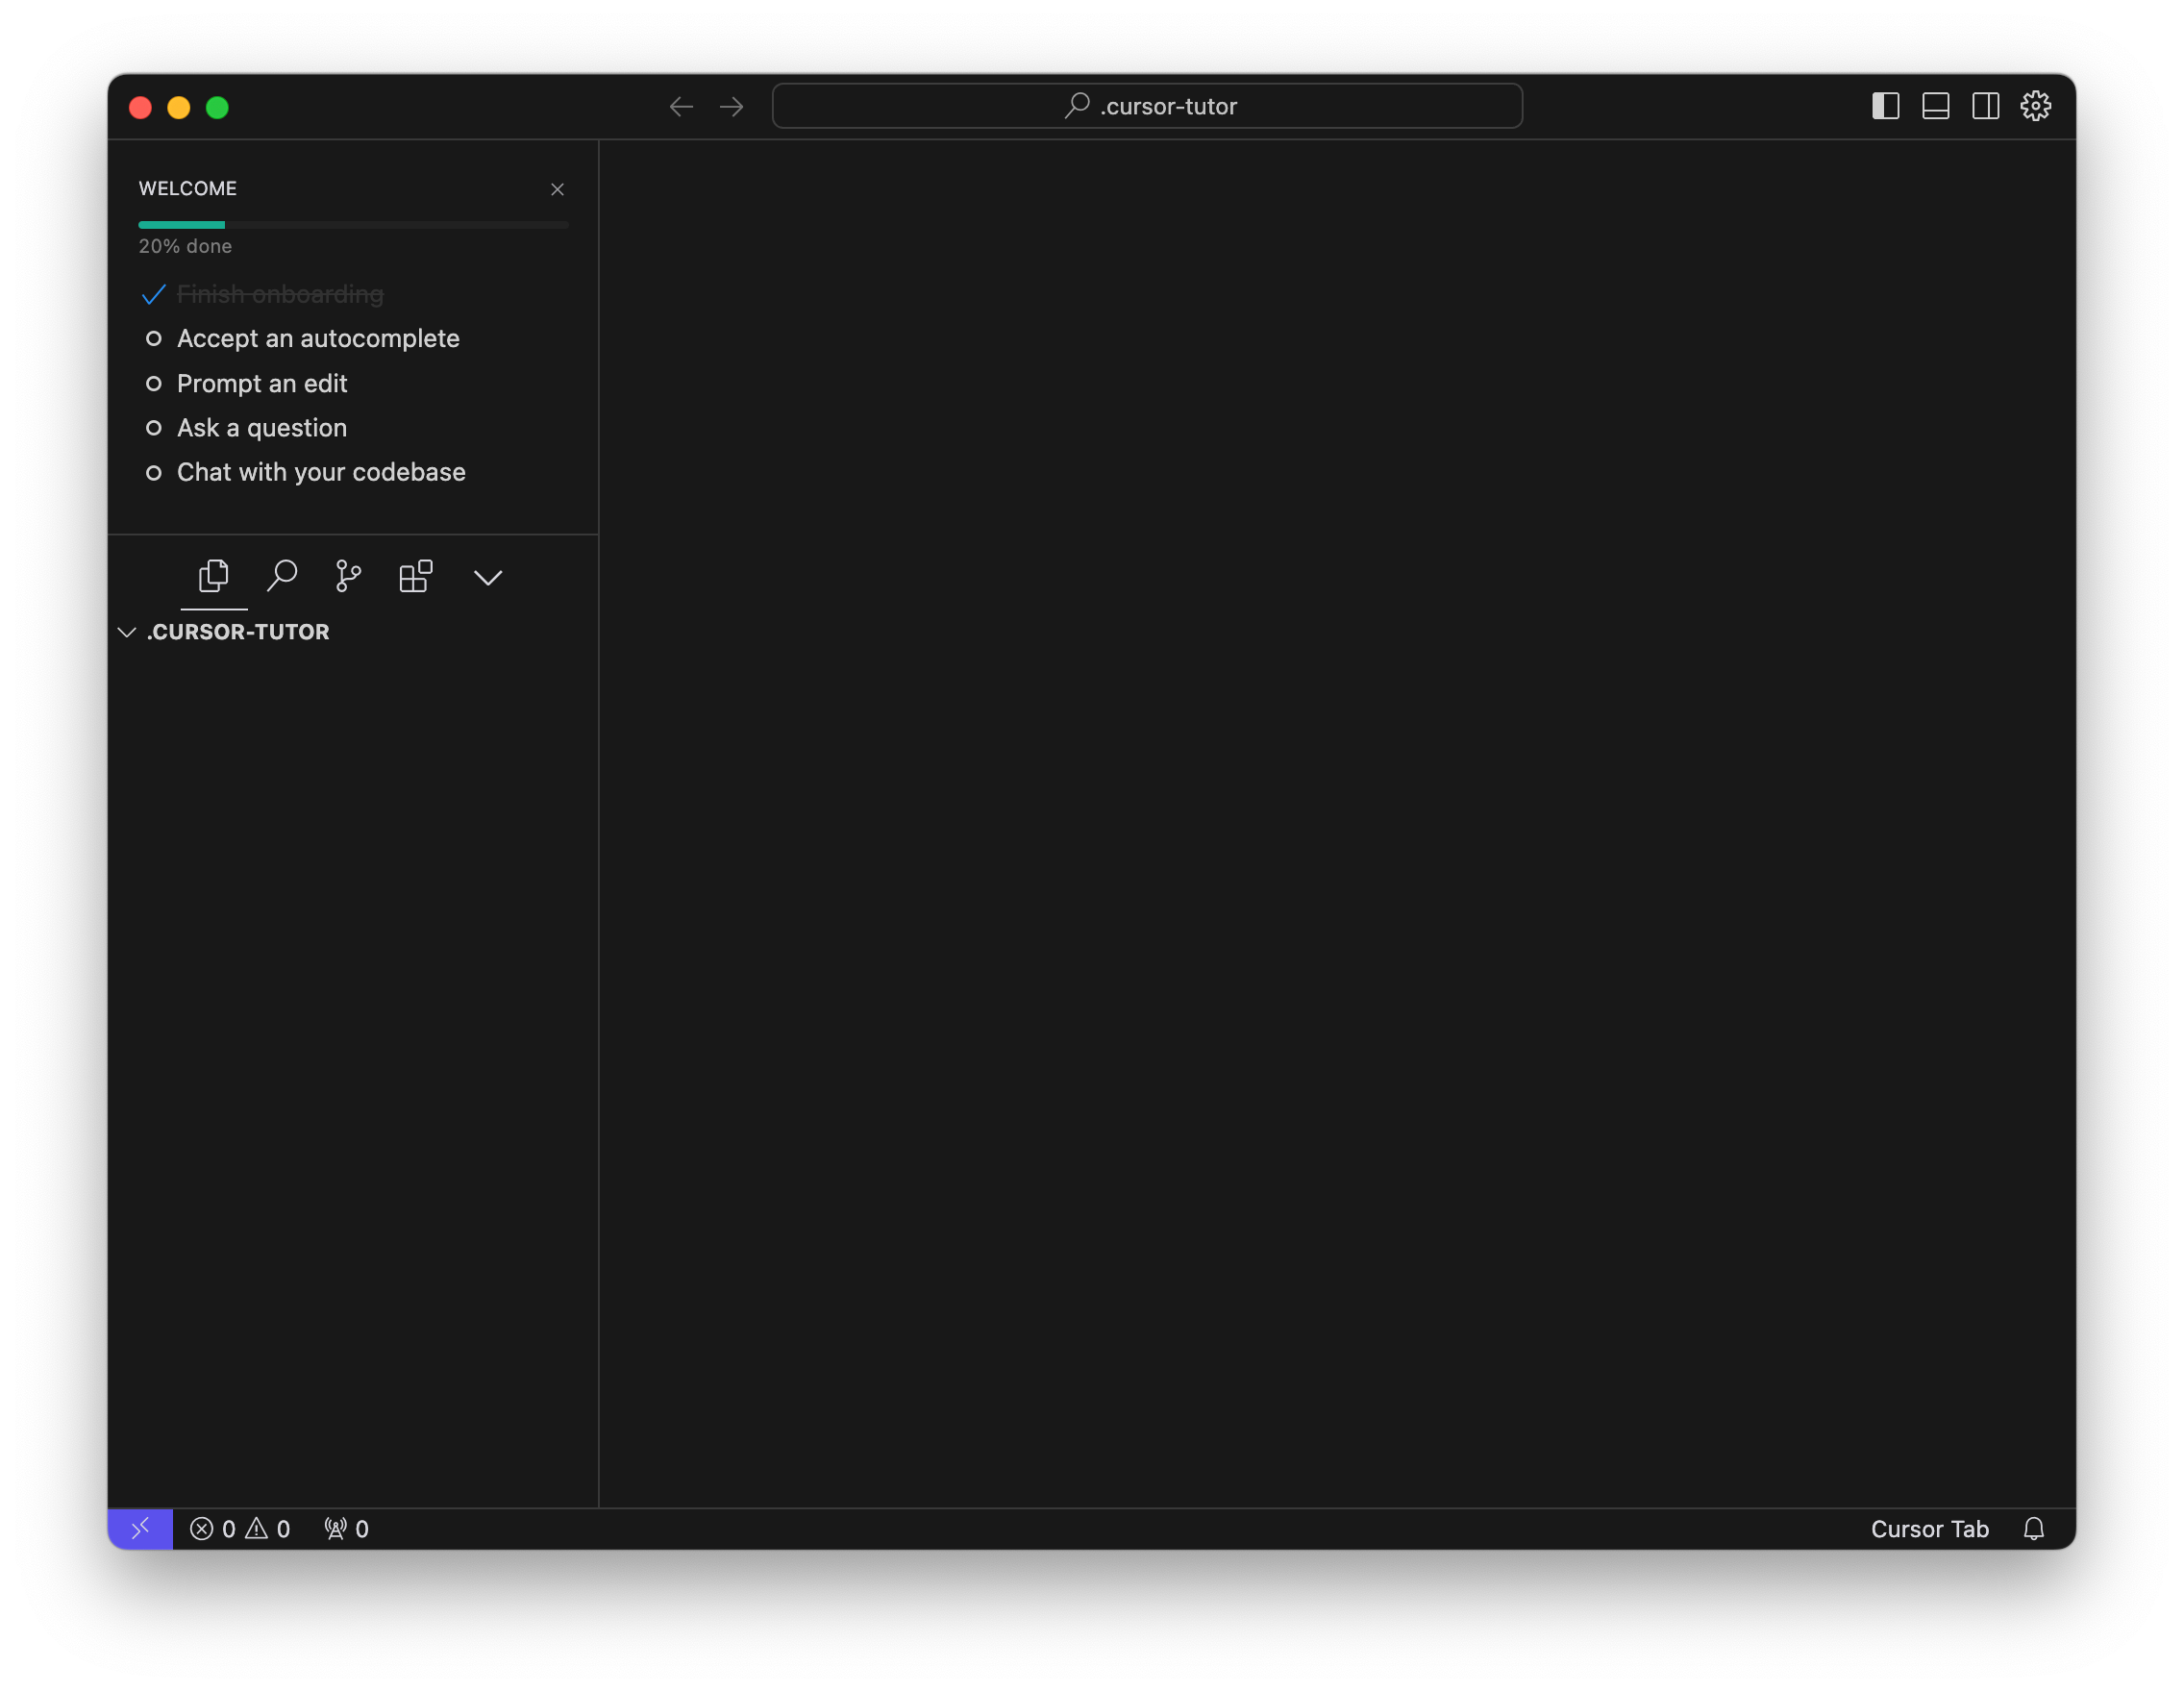The image size is (2184, 1692).
Task: Click the notifications bell icon
Action: (x=2033, y=1529)
